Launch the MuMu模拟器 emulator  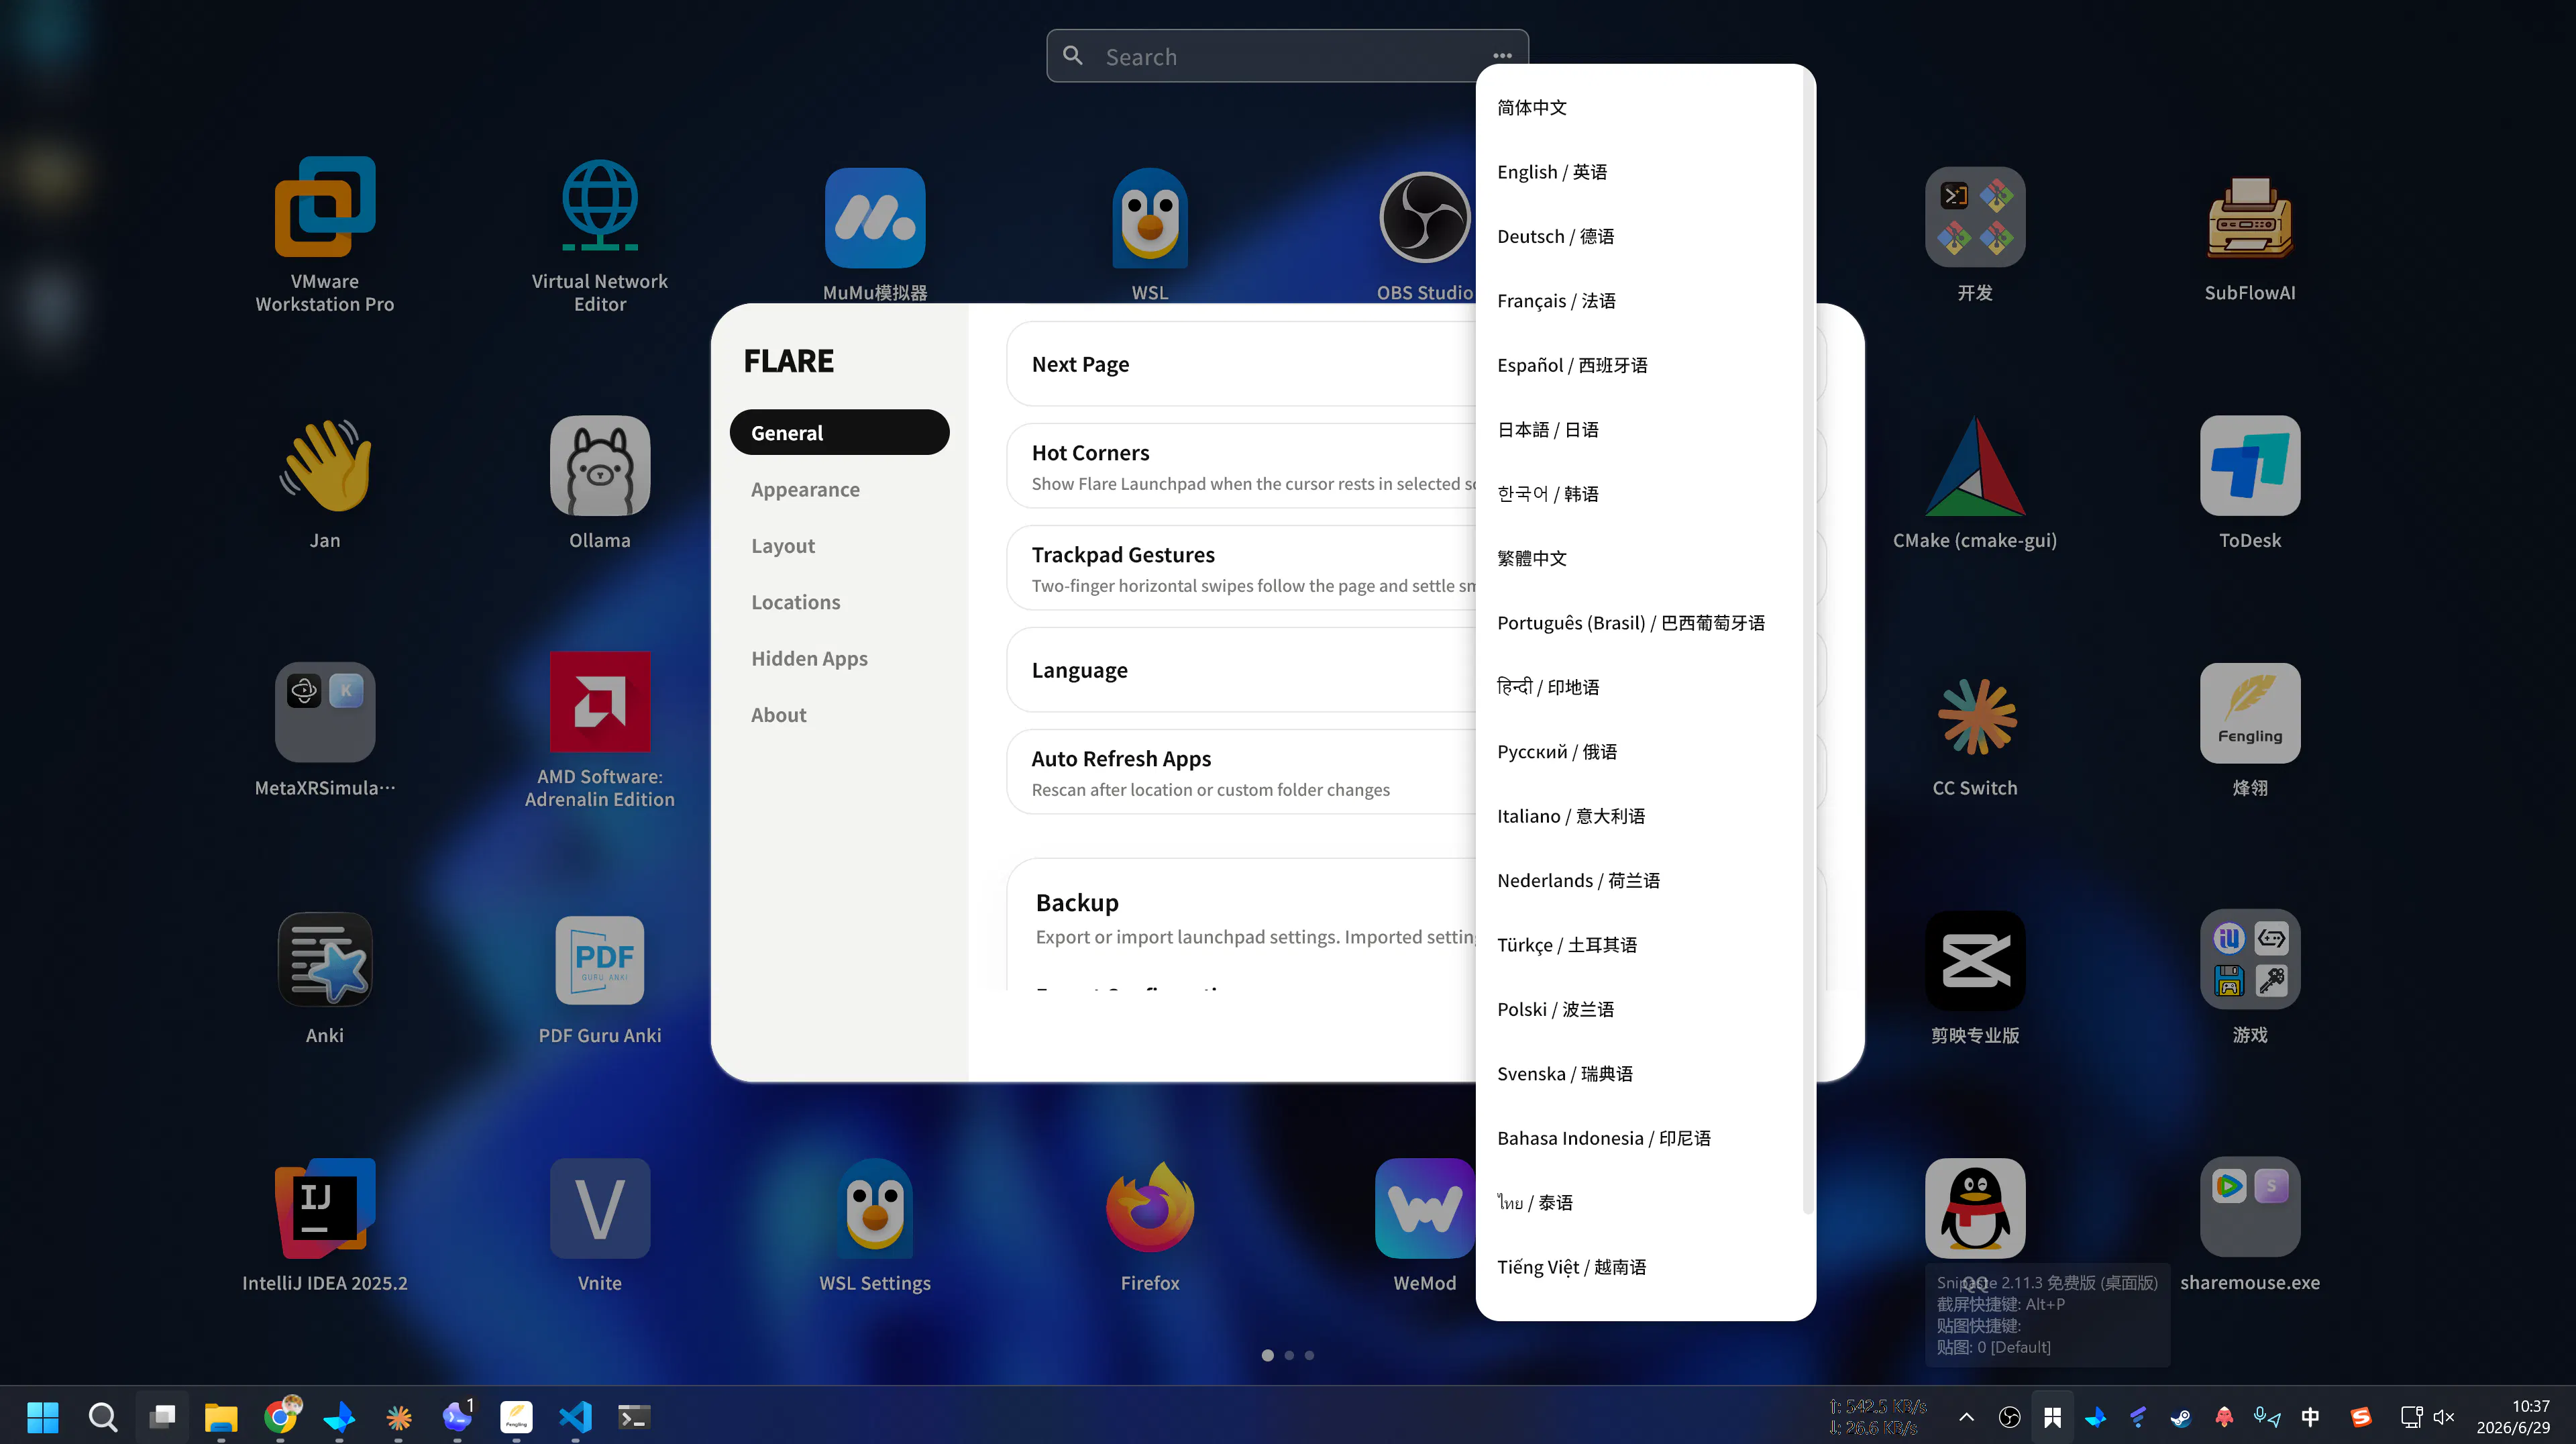(x=875, y=218)
